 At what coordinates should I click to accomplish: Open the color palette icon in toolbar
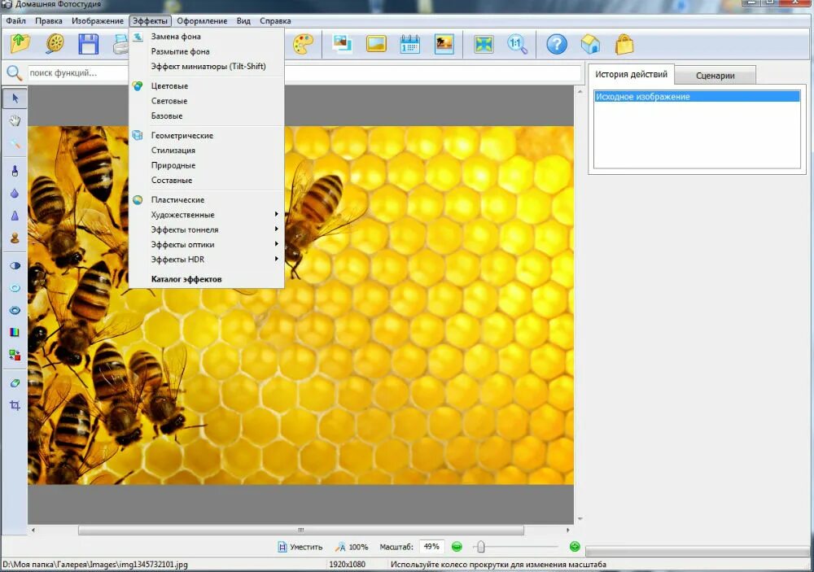pos(303,44)
